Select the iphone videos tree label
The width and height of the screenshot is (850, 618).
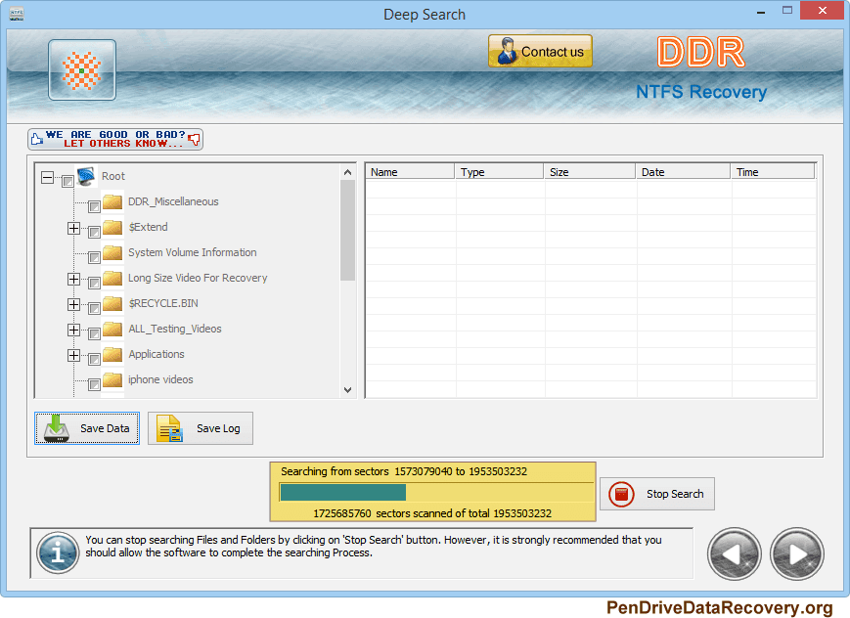(x=160, y=380)
